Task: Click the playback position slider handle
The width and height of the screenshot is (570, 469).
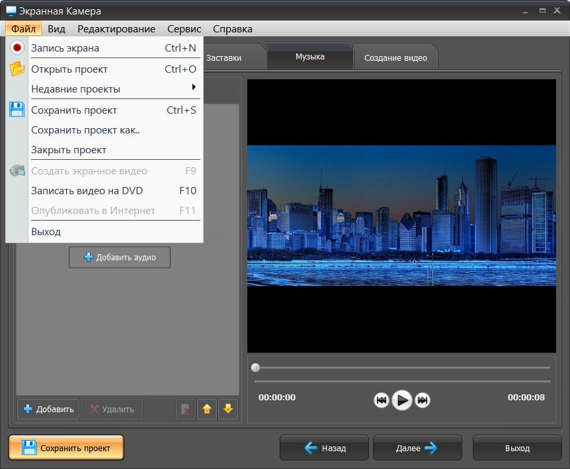Action: pyautogui.click(x=256, y=367)
